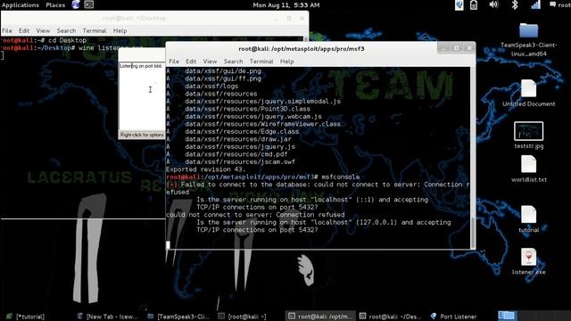
Task: Click 'cd Desktop' command in back terminal
Action: [68, 40]
